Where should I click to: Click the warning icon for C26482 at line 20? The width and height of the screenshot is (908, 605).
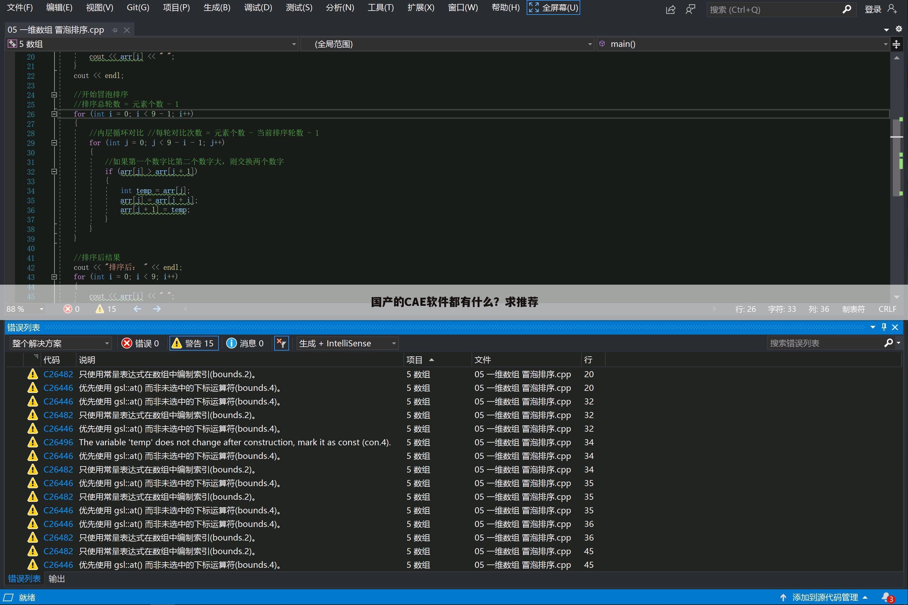pyautogui.click(x=33, y=374)
